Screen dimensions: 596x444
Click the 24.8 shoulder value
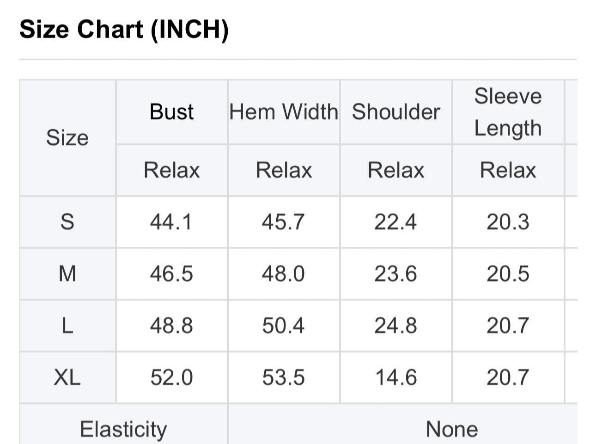(x=396, y=326)
